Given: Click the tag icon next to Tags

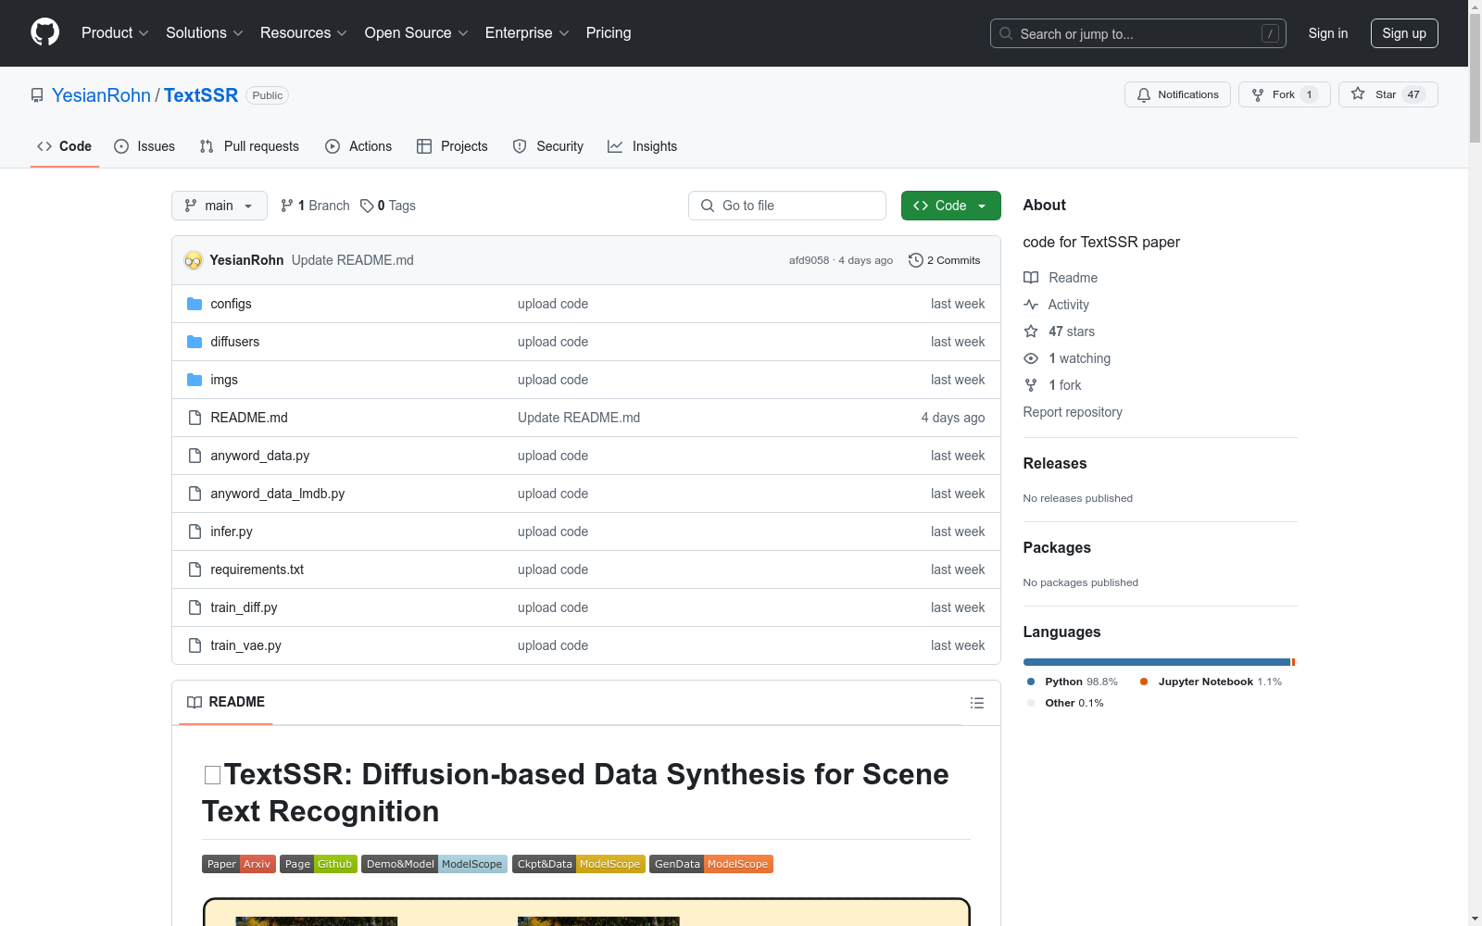Looking at the screenshot, I should pos(367,206).
